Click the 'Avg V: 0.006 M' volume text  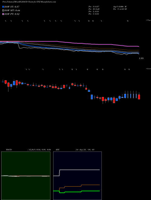tap(120, 7)
